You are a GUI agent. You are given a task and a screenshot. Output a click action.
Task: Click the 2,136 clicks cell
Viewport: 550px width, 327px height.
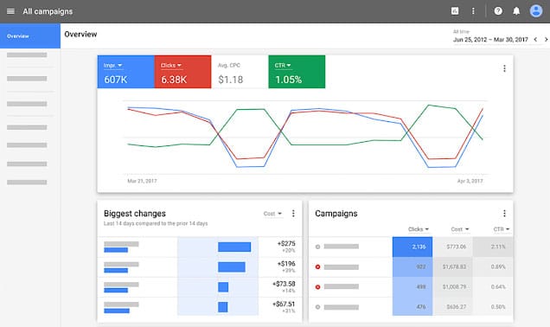click(412, 247)
